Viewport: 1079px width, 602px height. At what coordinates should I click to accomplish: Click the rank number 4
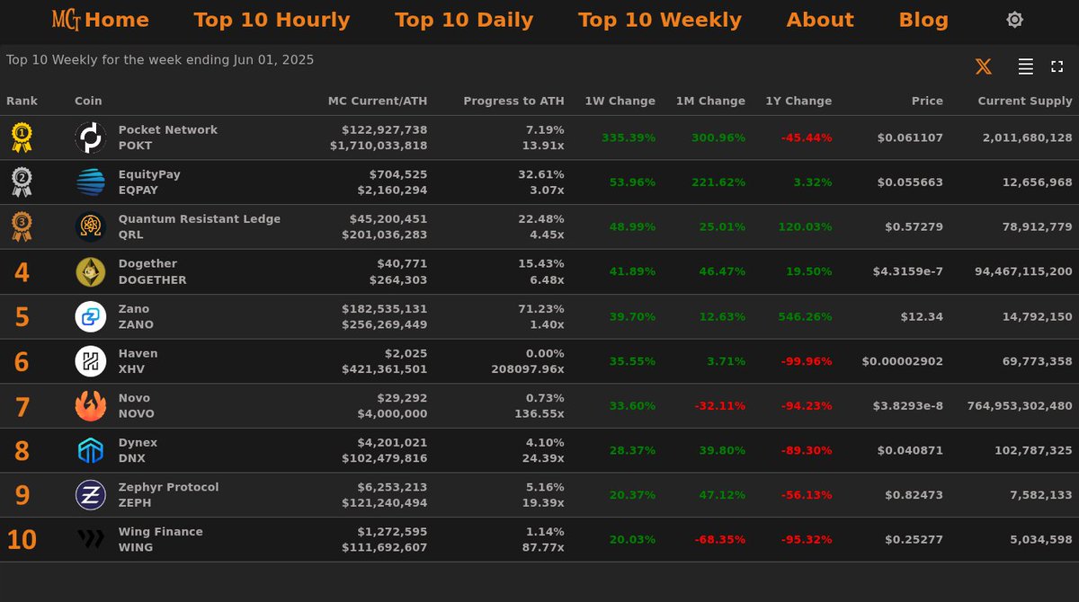coord(22,272)
